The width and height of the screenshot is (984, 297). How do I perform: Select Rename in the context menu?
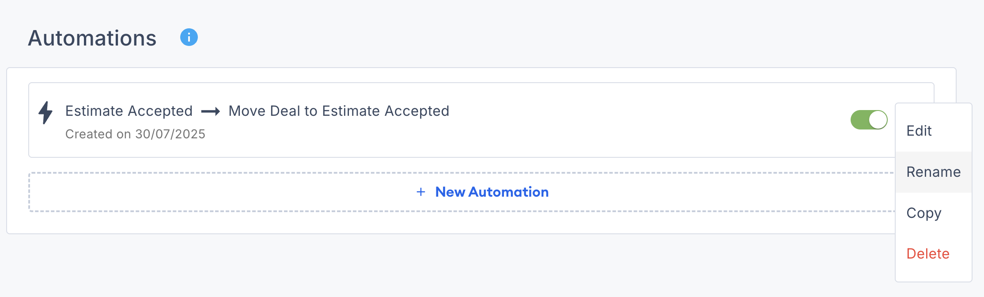pyautogui.click(x=933, y=172)
